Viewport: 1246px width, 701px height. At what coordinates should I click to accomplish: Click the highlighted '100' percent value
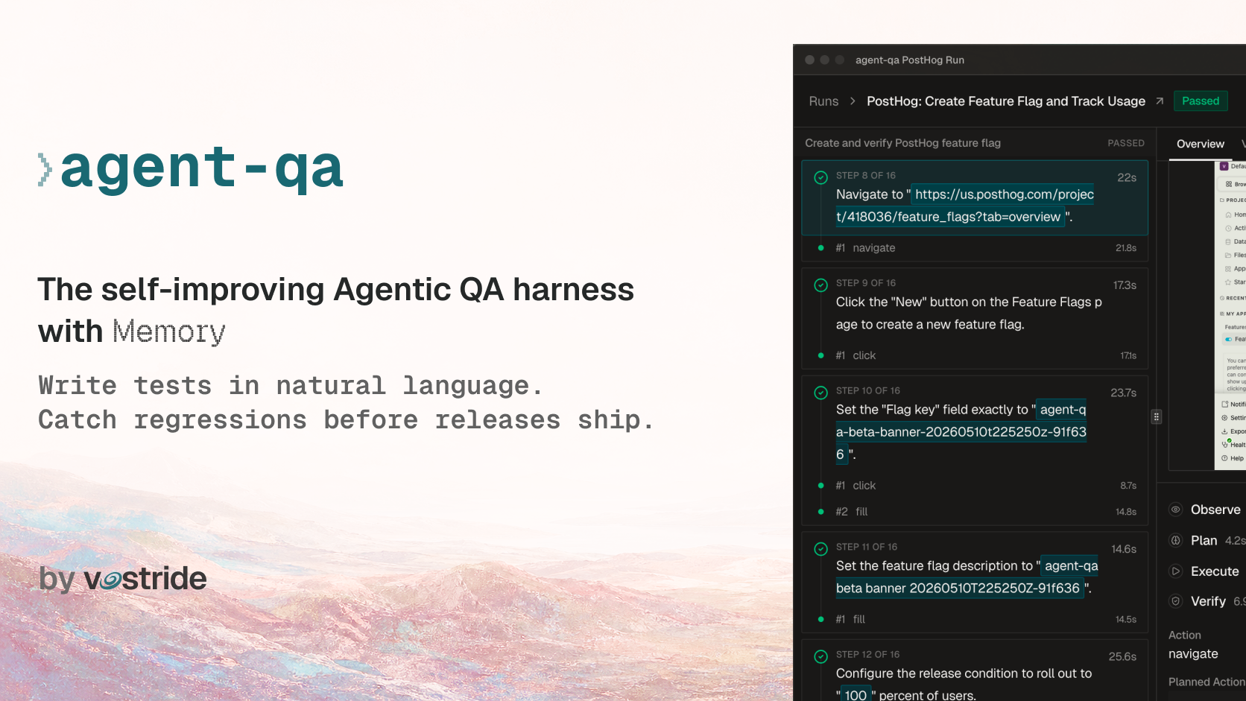coord(856,695)
